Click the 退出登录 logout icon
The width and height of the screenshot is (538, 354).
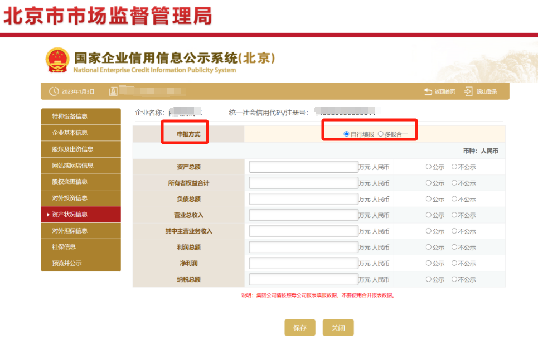pos(468,91)
